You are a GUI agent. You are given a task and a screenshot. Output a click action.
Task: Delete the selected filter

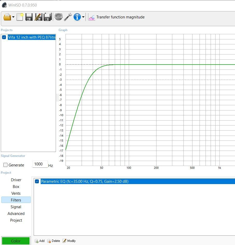tap(54, 241)
